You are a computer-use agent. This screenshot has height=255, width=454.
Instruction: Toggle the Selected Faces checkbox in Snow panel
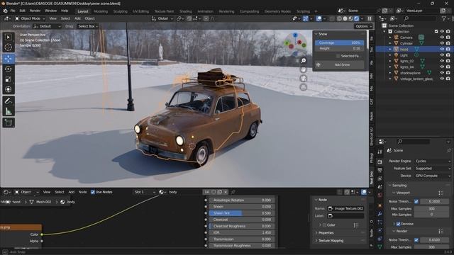click(338, 56)
